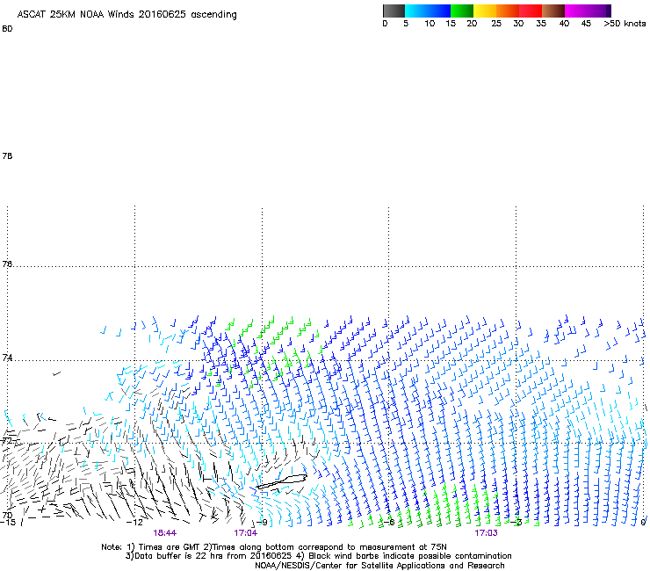
Task: Click the 78 latitude axis label
Action: (x=7, y=155)
